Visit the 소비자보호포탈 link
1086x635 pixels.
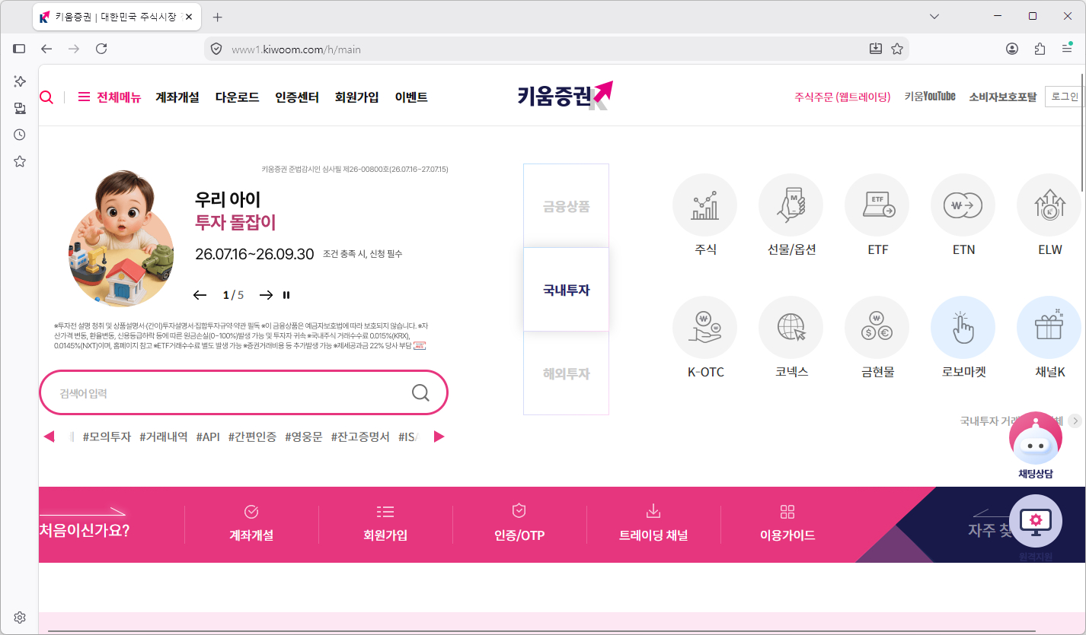[x=1003, y=97]
